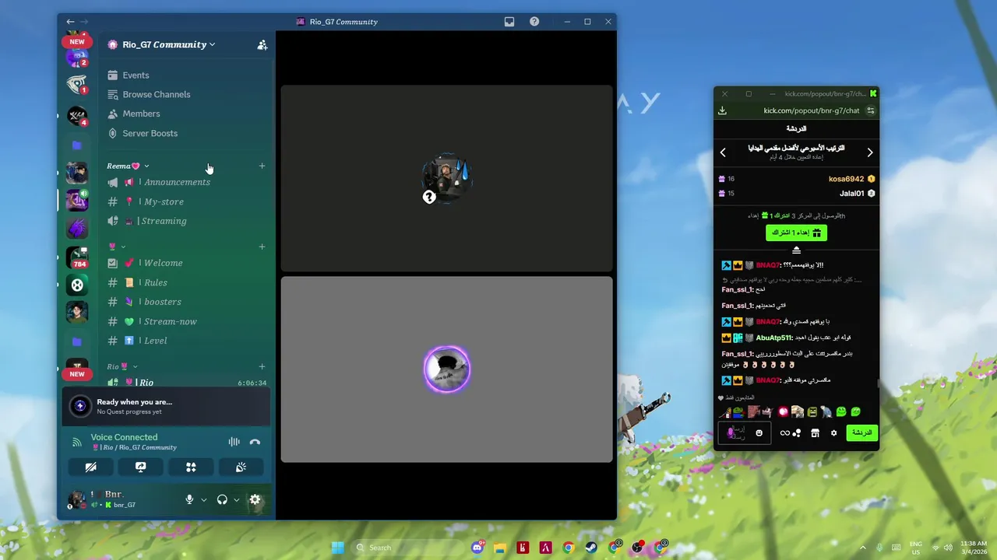Screen dimensions: 997x560
Task: Open Jalal01 in Kick leaderboard
Action: pyautogui.click(x=852, y=193)
